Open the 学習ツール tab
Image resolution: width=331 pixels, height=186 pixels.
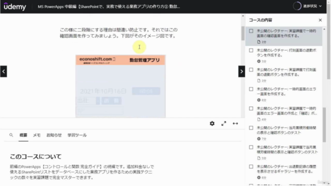pyautogui.click(x=77, y=135)
